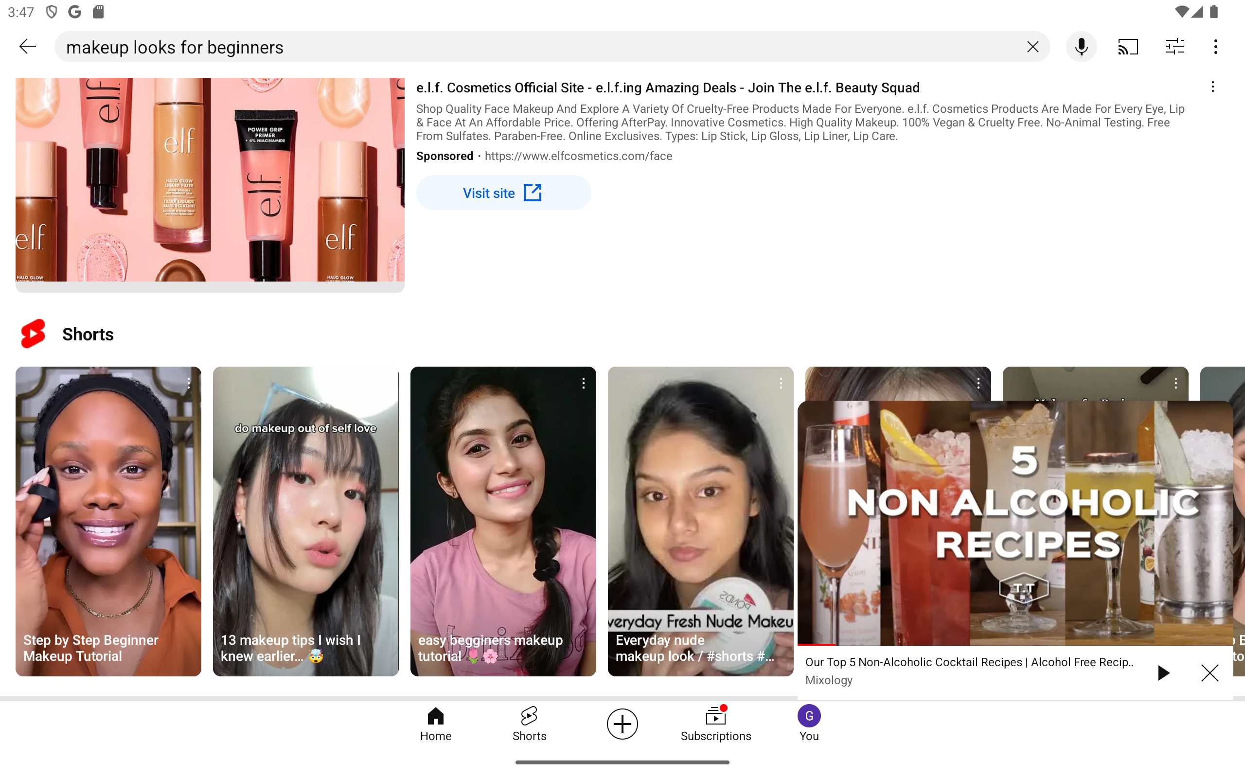Open search filters icon

click(x=1174, y=47)
